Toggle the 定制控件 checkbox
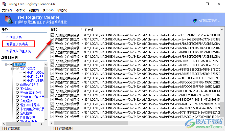Viewport: 225px width, 131px height. pos(18,113)
